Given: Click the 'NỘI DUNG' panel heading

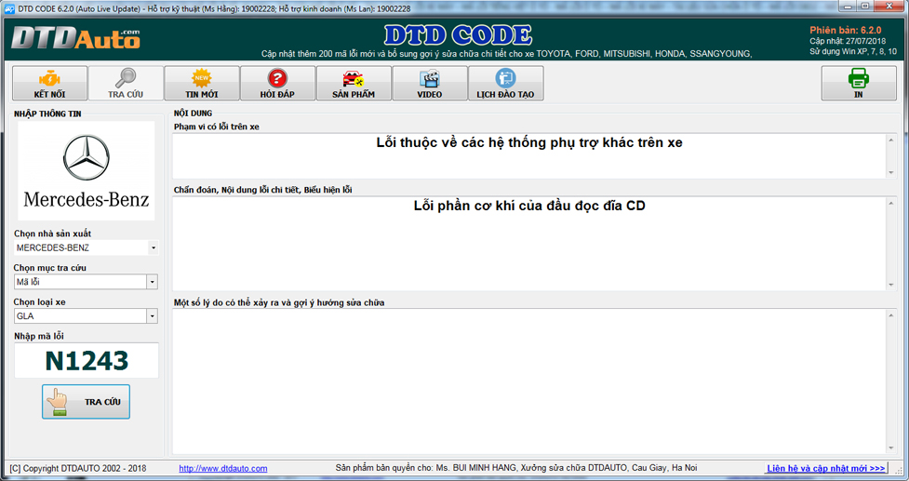Looking at the screenshot, I should (x=193, y=114).
